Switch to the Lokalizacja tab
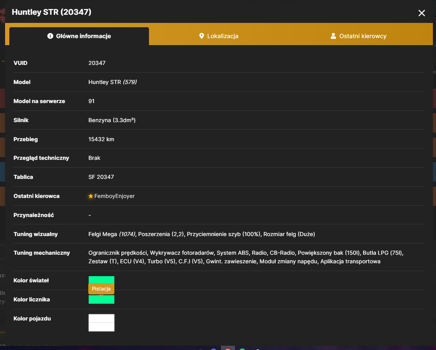Screen dimensions: 436x350 218,36
